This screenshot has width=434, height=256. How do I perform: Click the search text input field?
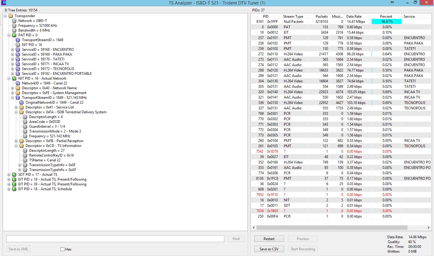tap(115, 239)
